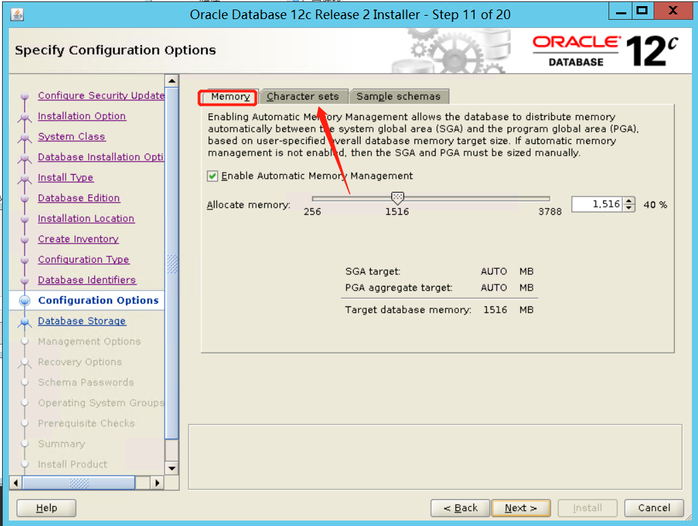Click the step list scroll up arrow

pos(172,81)
